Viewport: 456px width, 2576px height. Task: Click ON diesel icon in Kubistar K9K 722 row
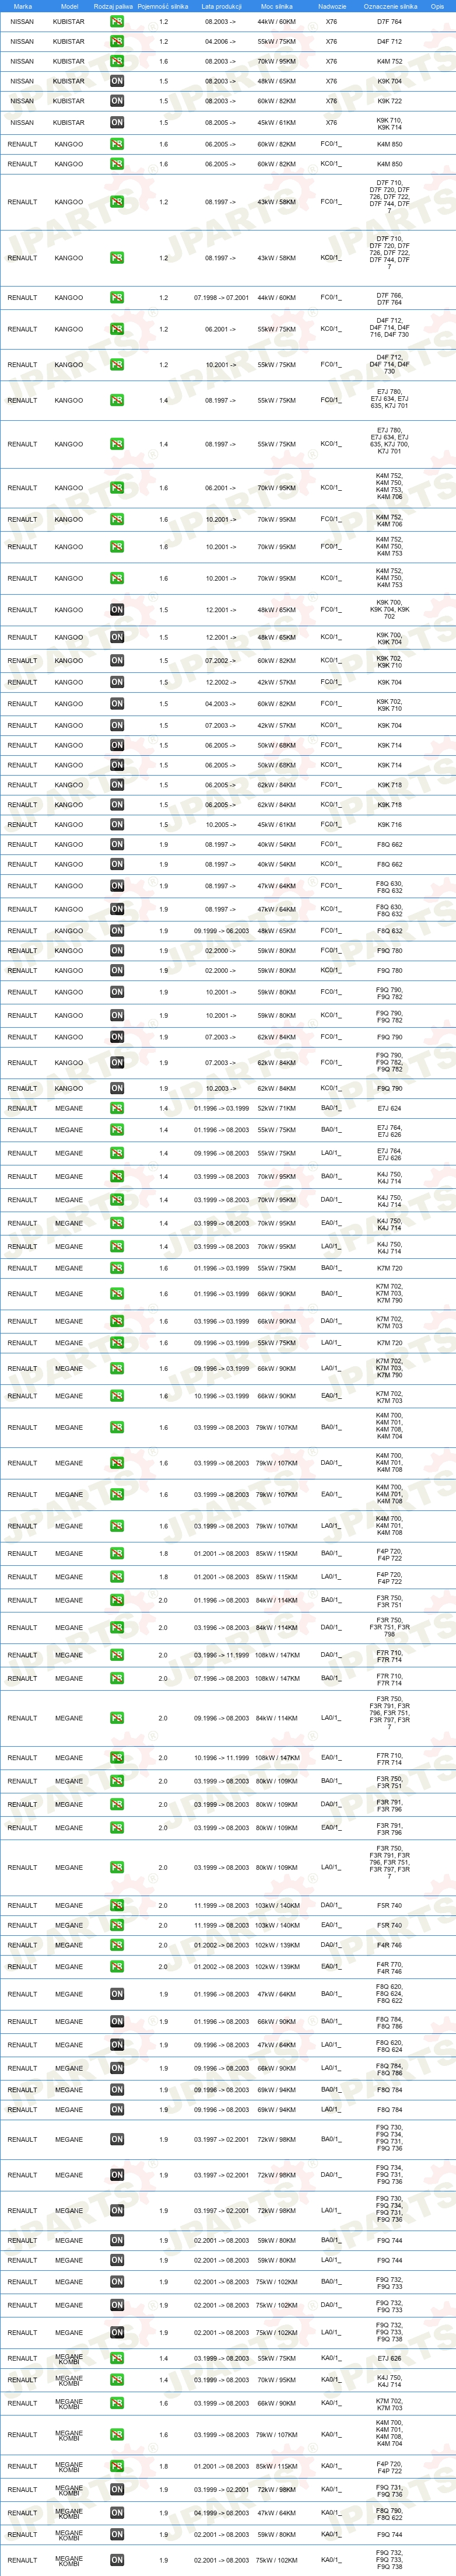117,101
